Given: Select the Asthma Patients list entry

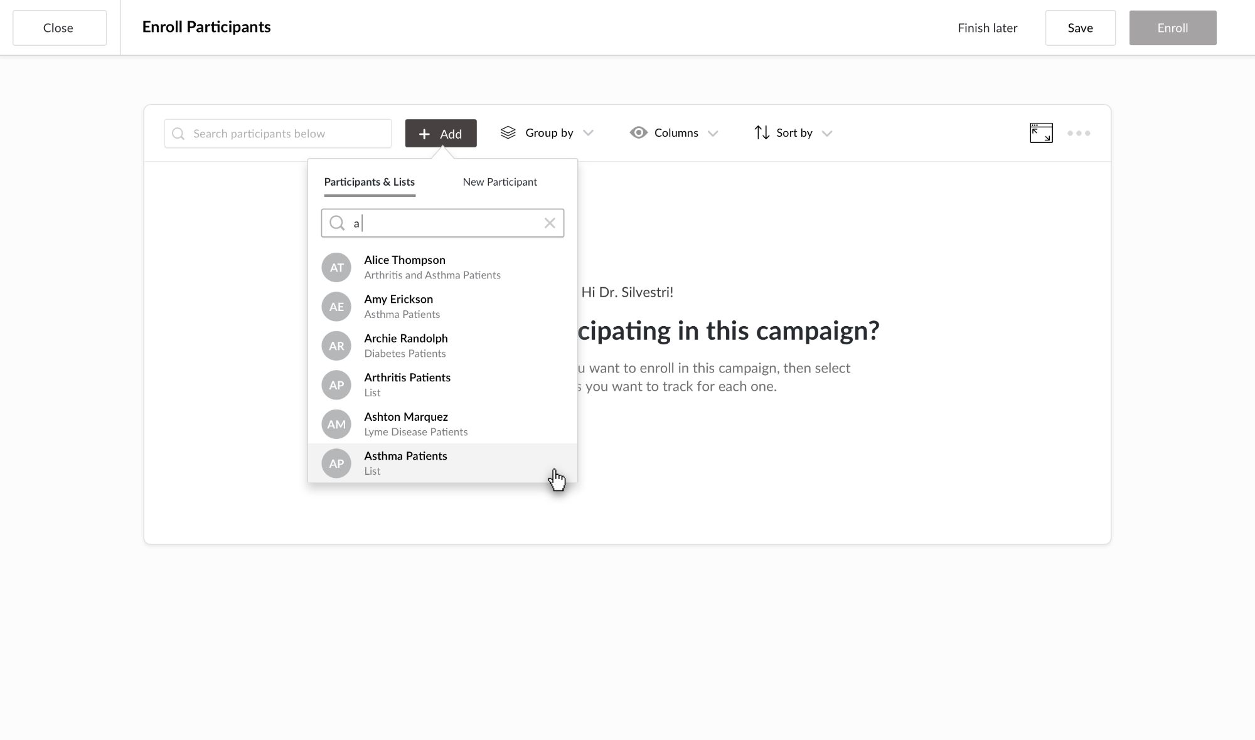Looking at the screenshot, I should [x=405, y=463].
